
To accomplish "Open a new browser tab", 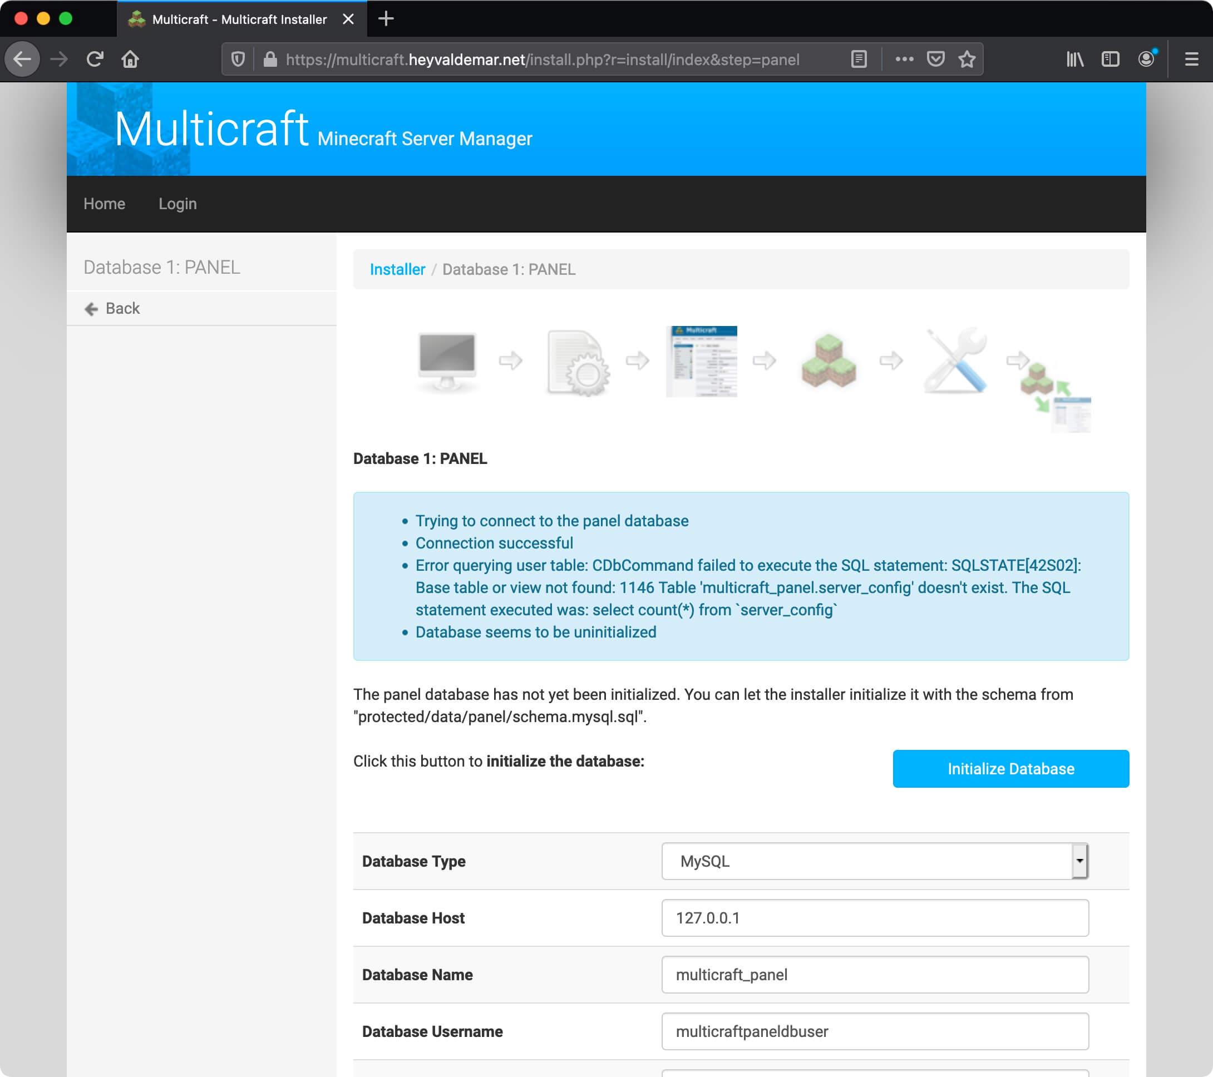I will [386, 19].
